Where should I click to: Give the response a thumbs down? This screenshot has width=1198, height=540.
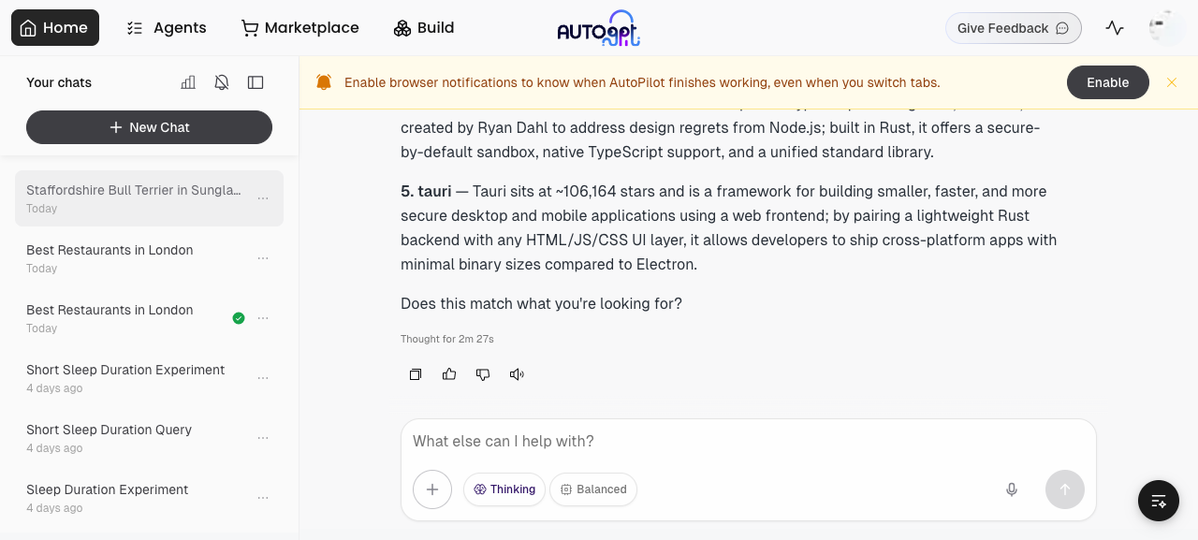click(x=483, y=374)
